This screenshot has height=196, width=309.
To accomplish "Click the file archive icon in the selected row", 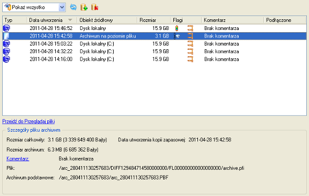I will coord(6,36).
